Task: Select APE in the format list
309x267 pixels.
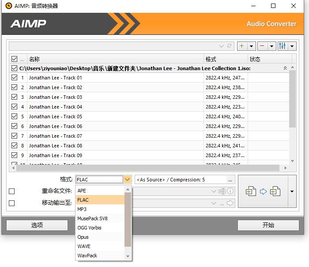Action: pyautogui.click(x=100, y=191)
